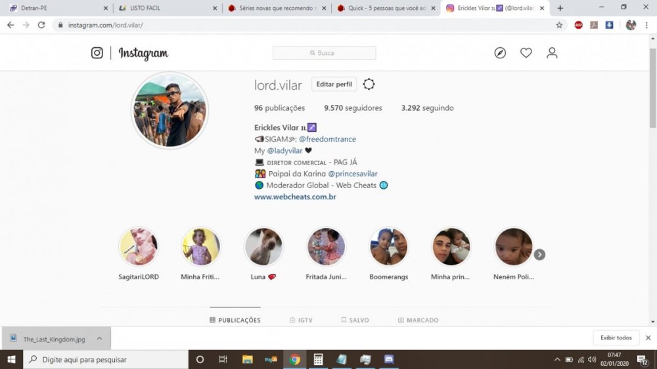
Task: Close the downloads bar
Action: (648, 338)
